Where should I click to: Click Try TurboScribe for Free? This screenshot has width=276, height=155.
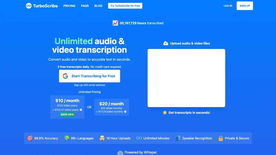click(x=125, y=5)
